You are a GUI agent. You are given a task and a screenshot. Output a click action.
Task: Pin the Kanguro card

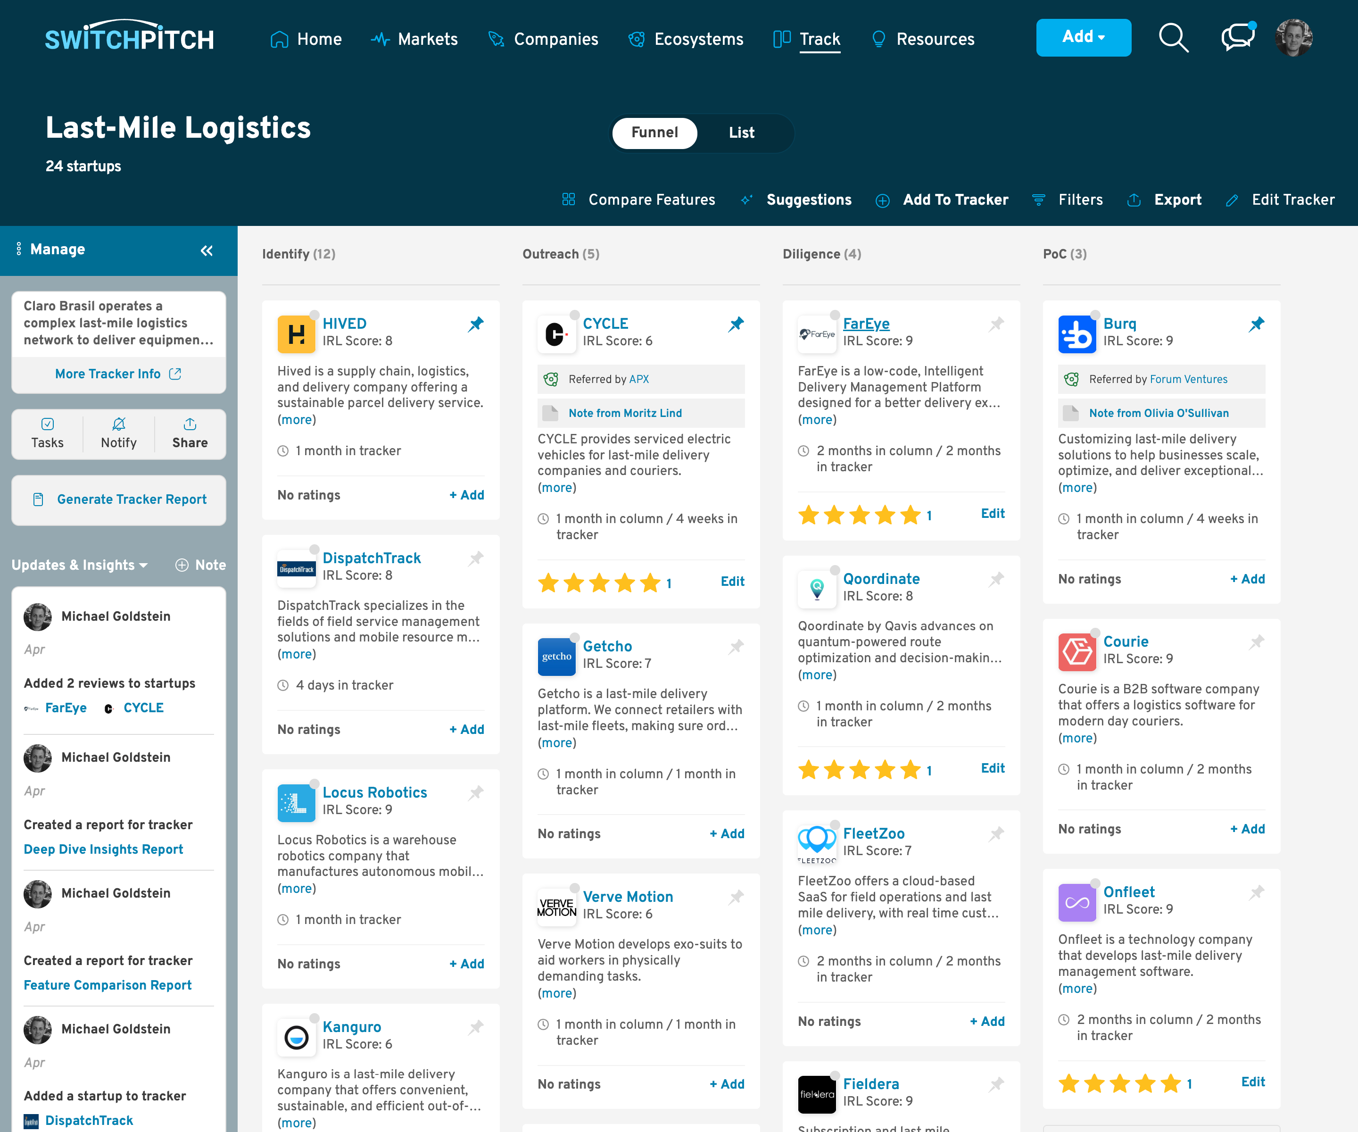click(x=476, y=1026)
